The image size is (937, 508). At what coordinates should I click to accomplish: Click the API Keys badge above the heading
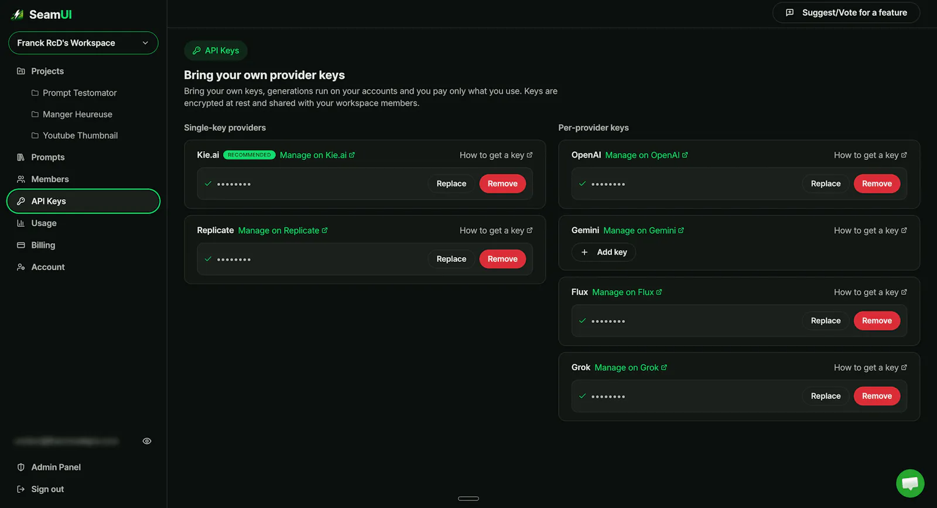click(216, 50)
